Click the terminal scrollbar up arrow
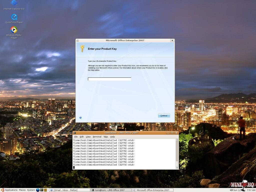This screenshot has width=256, height=192. pos(177,140)
